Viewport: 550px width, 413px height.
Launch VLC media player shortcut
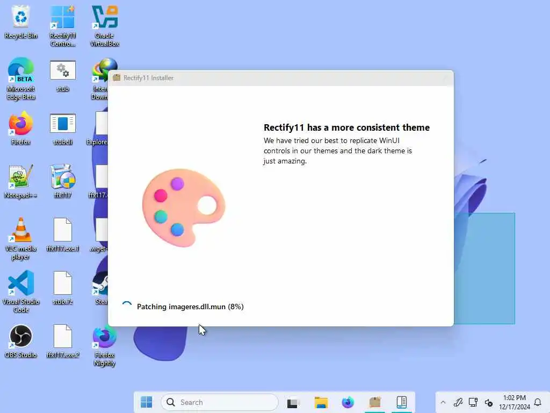(21, 239)
